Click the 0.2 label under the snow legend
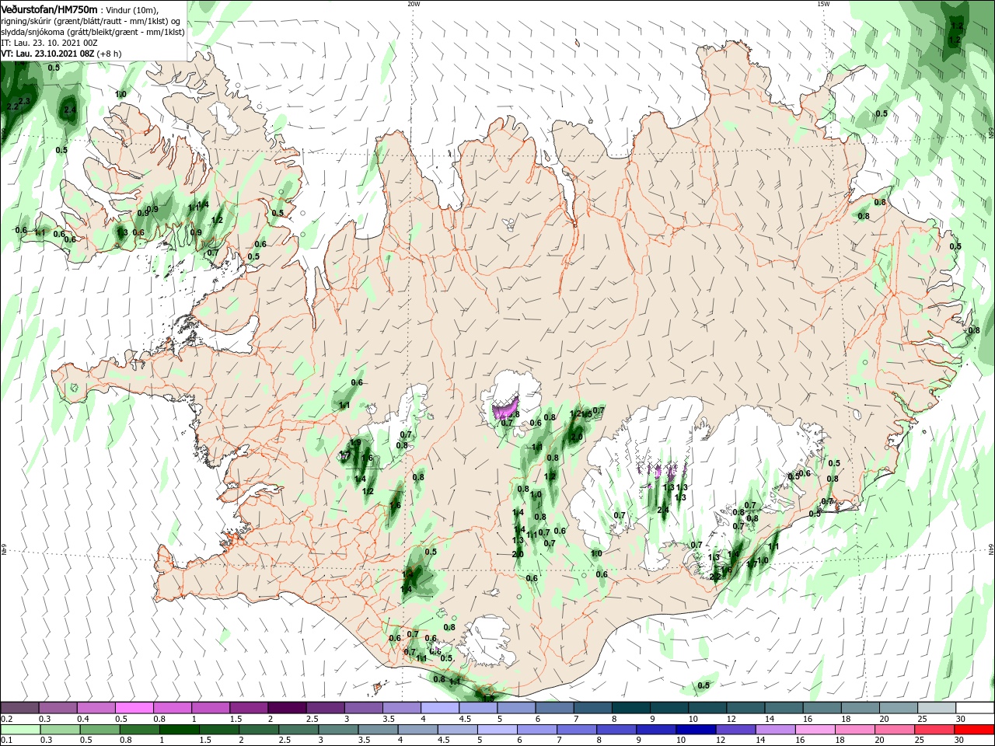 [x=6, y=719]
